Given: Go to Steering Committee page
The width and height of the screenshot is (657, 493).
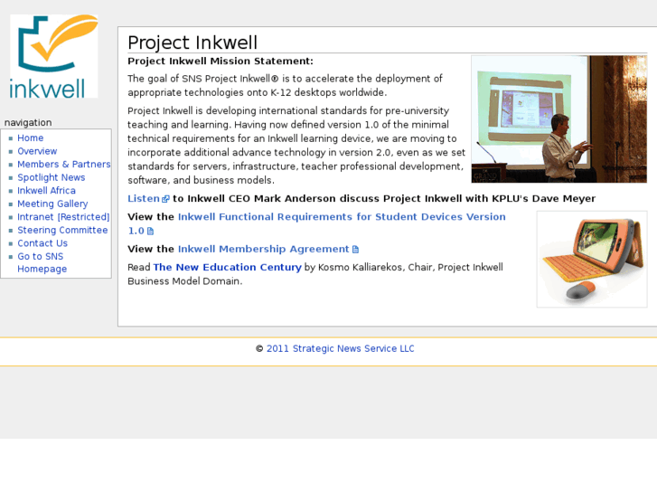Looking at the screenshot, I should [x=62, y=230].
